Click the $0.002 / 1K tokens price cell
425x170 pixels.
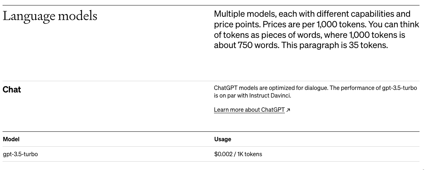coord(238,154)
